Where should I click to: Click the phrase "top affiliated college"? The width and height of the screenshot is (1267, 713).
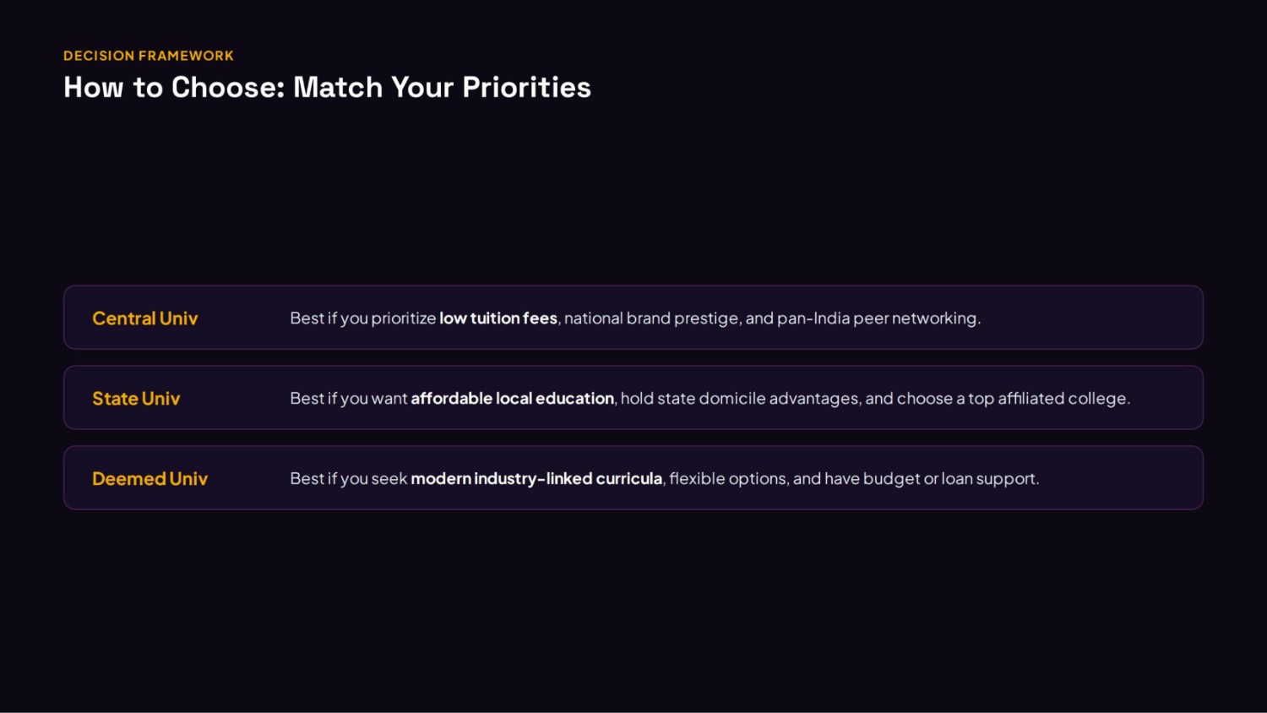pyautogui.click(x=1047, y=399)
